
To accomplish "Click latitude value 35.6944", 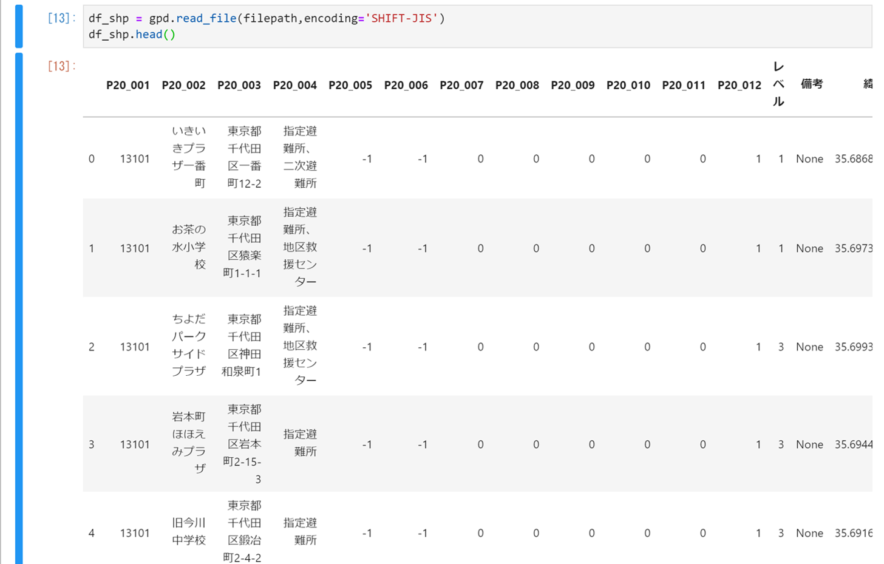I will [x=853, y=444].
